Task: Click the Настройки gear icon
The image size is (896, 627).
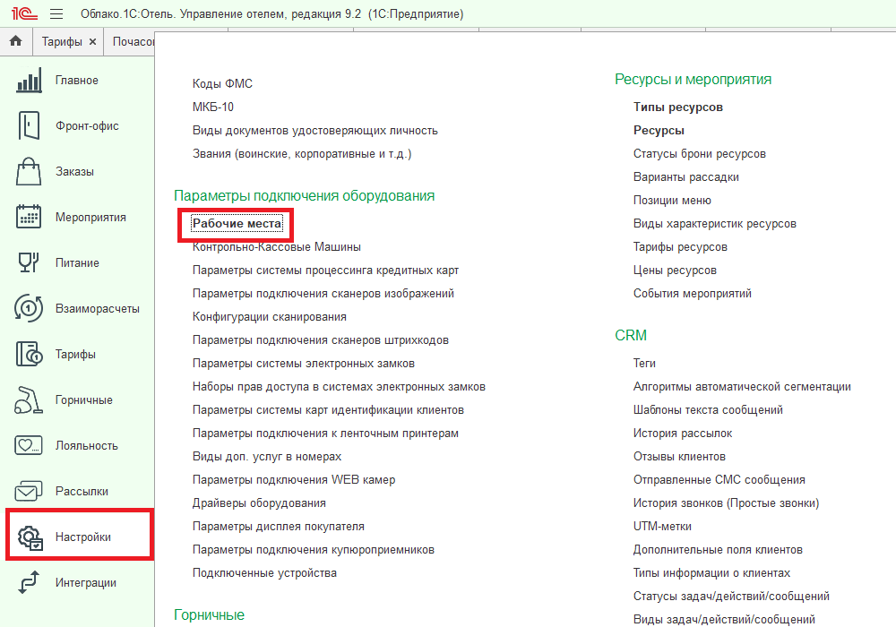Action: 30,537
